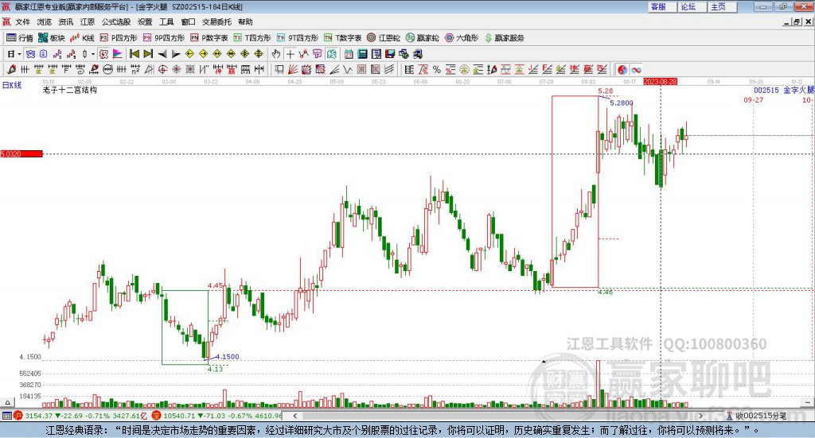Launch the 江恩轮 Gann wheel

click(384, 38)
